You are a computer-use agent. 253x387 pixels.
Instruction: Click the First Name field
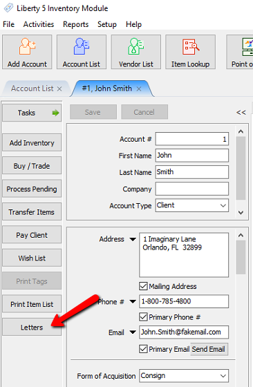tap(191, 155)
